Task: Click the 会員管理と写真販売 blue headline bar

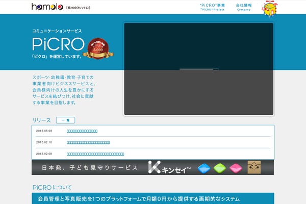Action: 153,198
